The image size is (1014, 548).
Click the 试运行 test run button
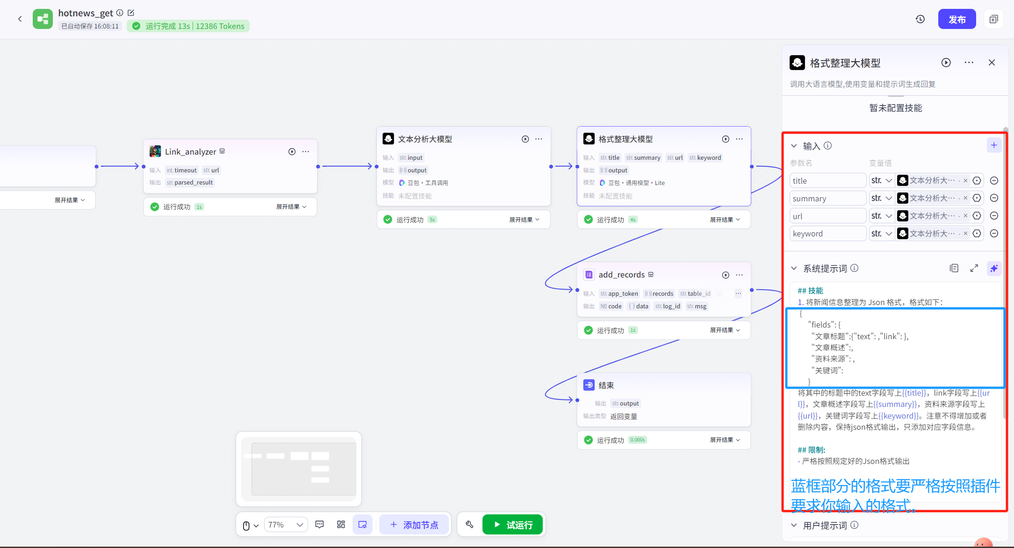pyautogui.click(x=512, y=525)
